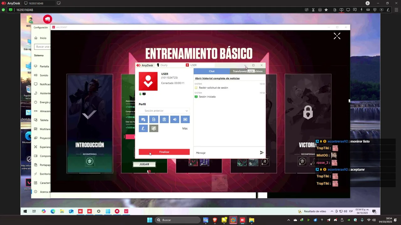401x225 pixels.
Task: Click the screen recording icon in toolbar
Action: point(382,10)
